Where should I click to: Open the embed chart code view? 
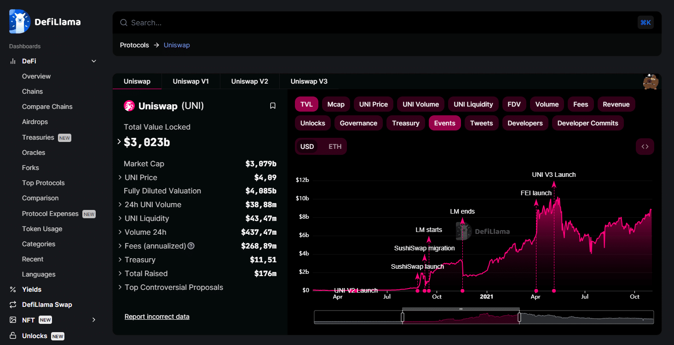coord(645,146)
